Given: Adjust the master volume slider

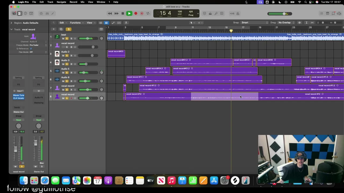Looking at the screenshot, I should (x=279, y=14).
